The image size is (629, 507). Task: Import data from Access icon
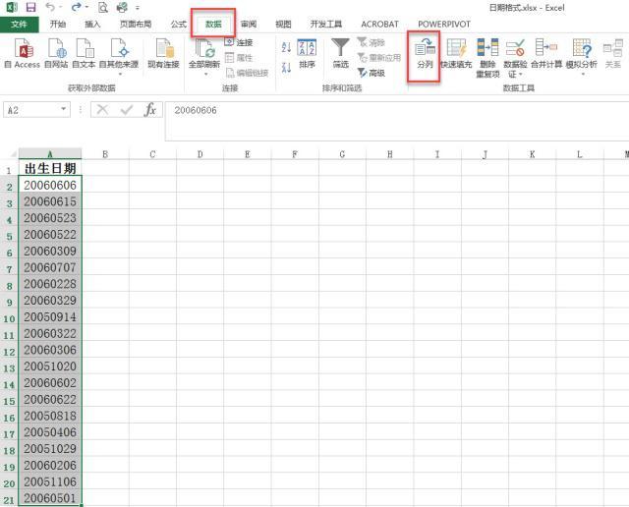click(x=23, y=53)
